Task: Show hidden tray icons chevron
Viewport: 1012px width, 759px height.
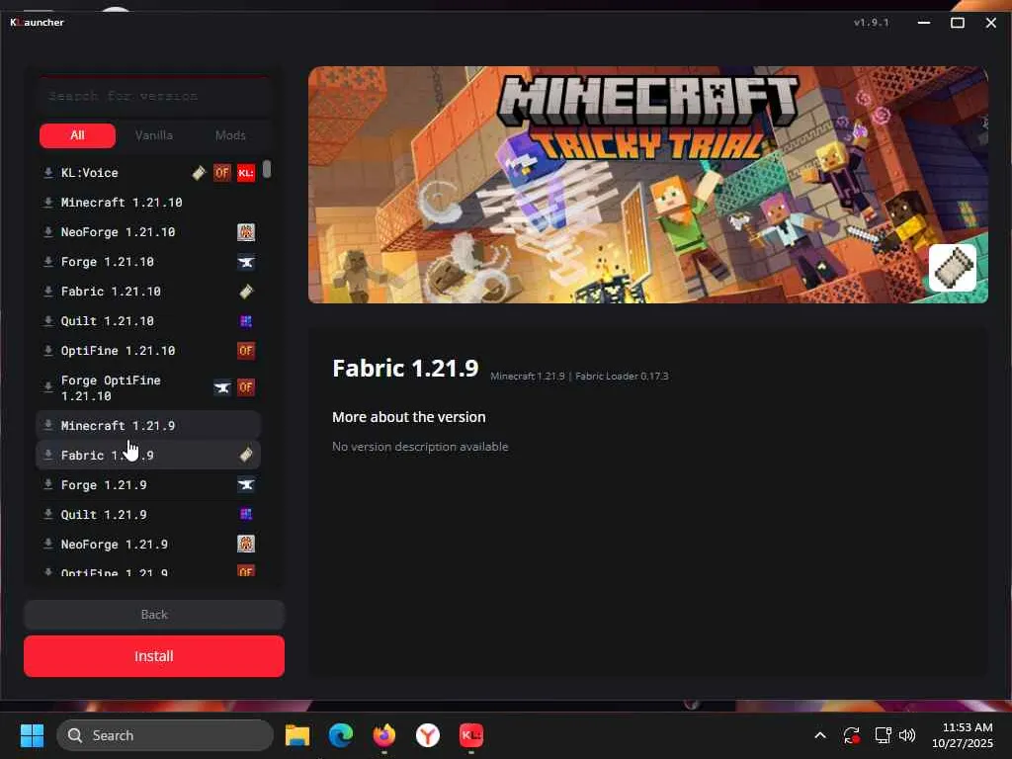Action: tap(820, 735)
